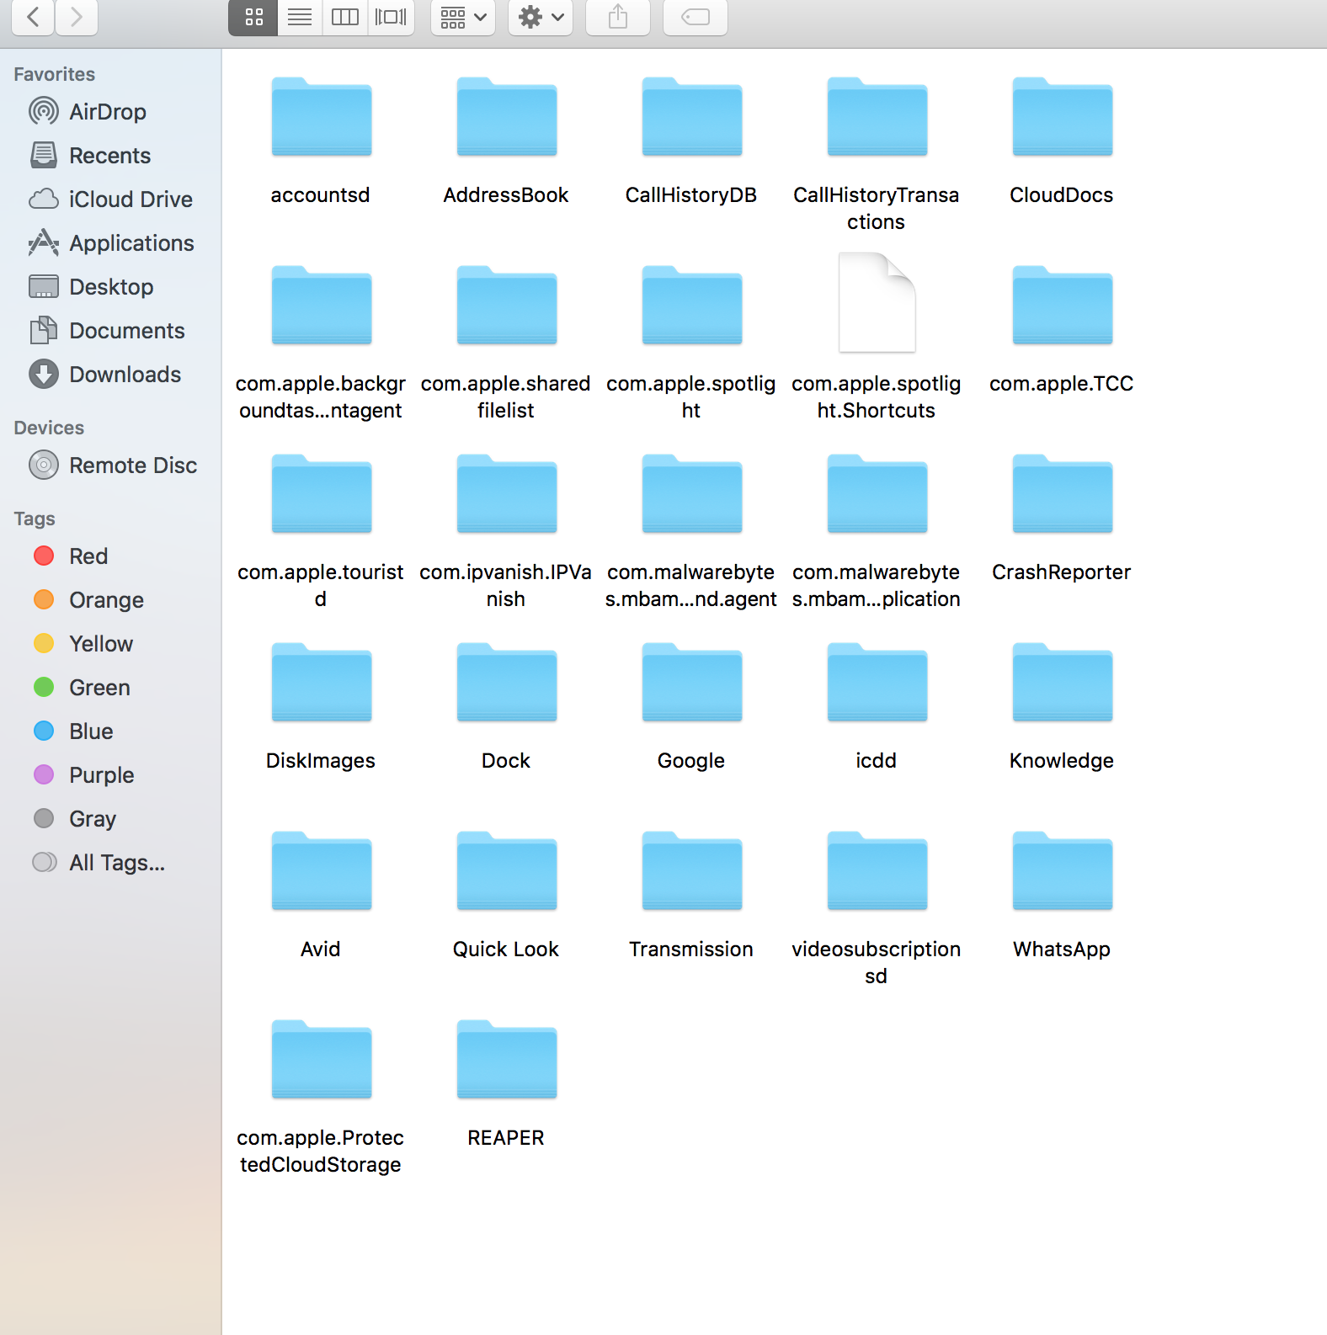The image size is (1327, 1335).
Task: Select the CallHistoryTransactions folder
Action: pyautogui.click(x=877, y=118)
